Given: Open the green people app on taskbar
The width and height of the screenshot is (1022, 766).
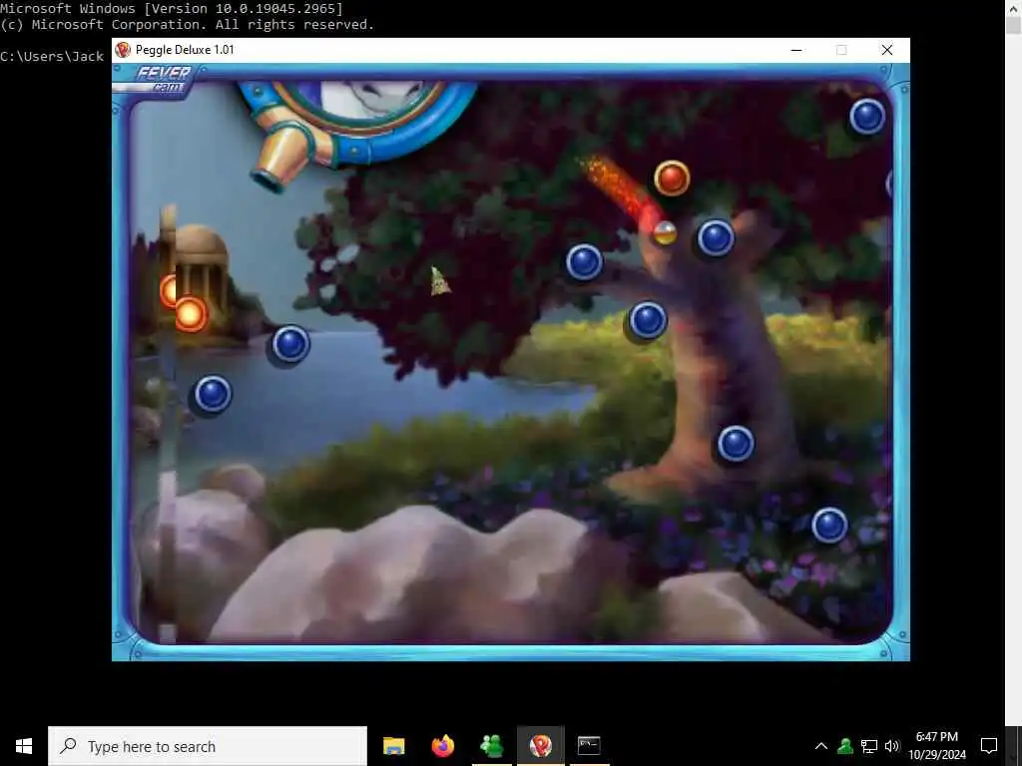Looking at the screenshot, I should [x=491, y=746].
